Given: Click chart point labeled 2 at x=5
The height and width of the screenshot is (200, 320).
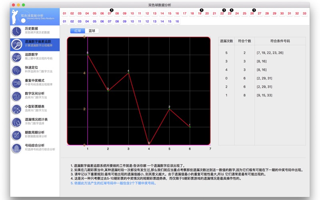Looking at the screenshot, I should (169, 109).
